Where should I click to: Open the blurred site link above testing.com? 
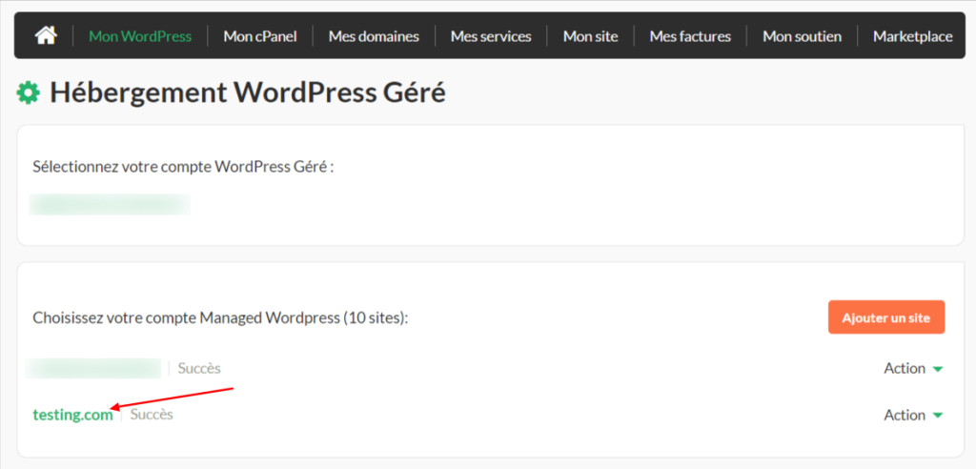[x=93, y=368]
